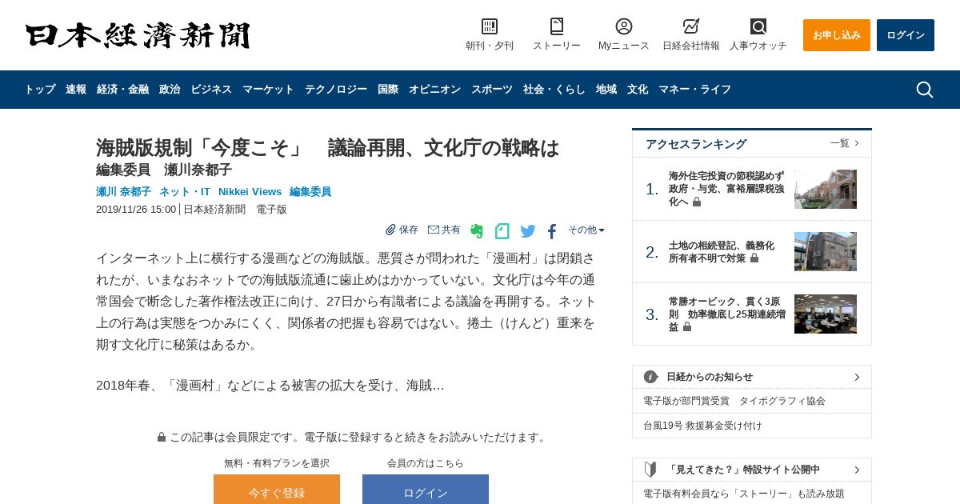Open ranking article 常勝オービック、貫く3原則
Image resolution: width=960 pixels, height=504 pixels.
[726, 314]
